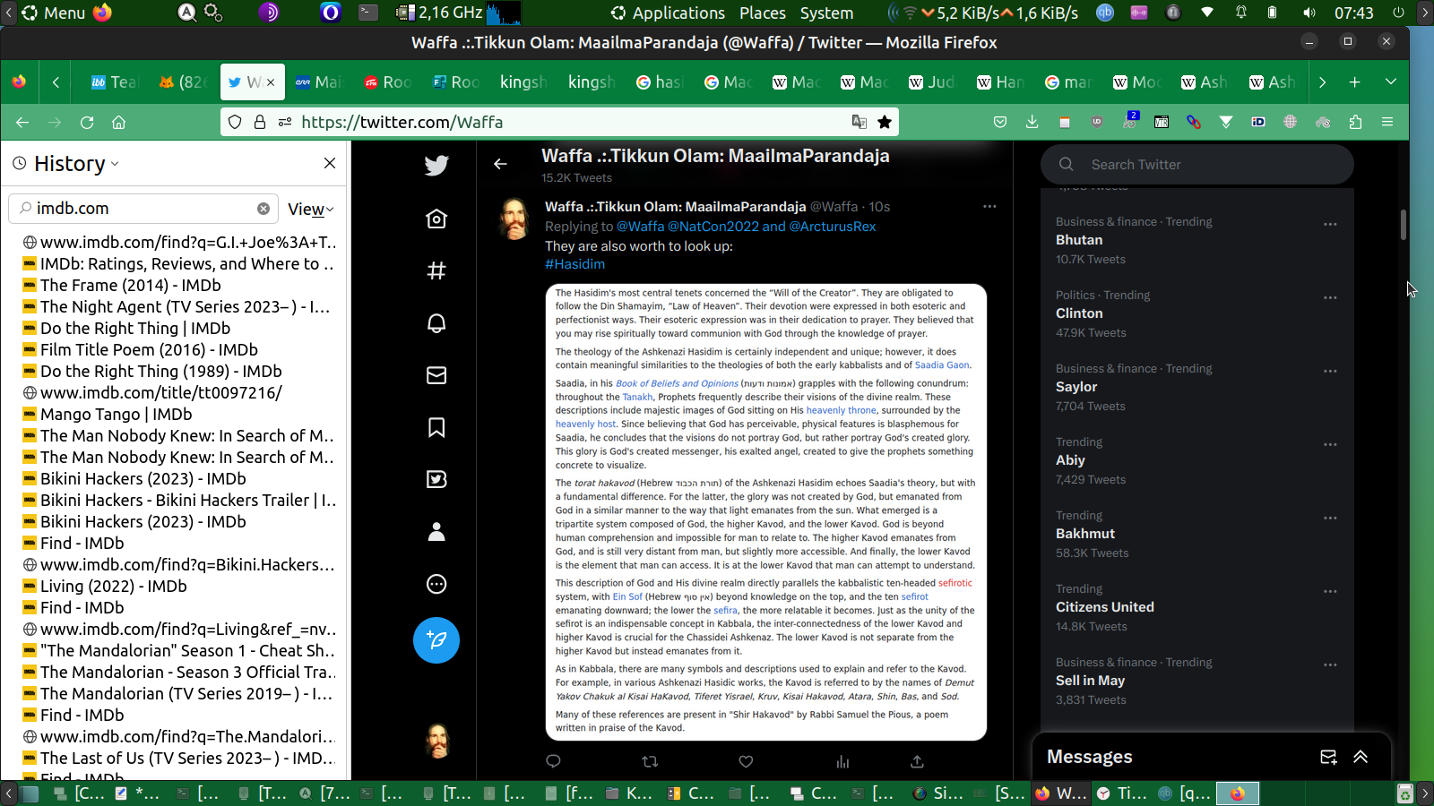This screenshot has height=806, width=1434.
Task: Open Twitter Messages envelope icon
Action: tap(436, 375)
